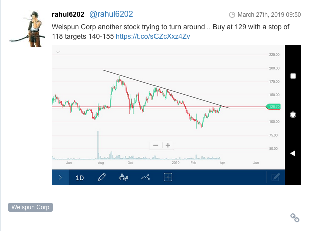Zoom in with the chart plus button
This screenshot has height=231, width=310.
[x=168, y=145]
